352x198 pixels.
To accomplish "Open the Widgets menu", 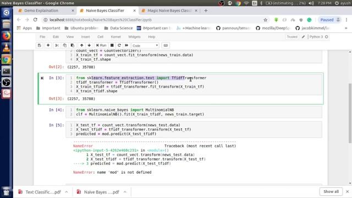I will point(134,37).
